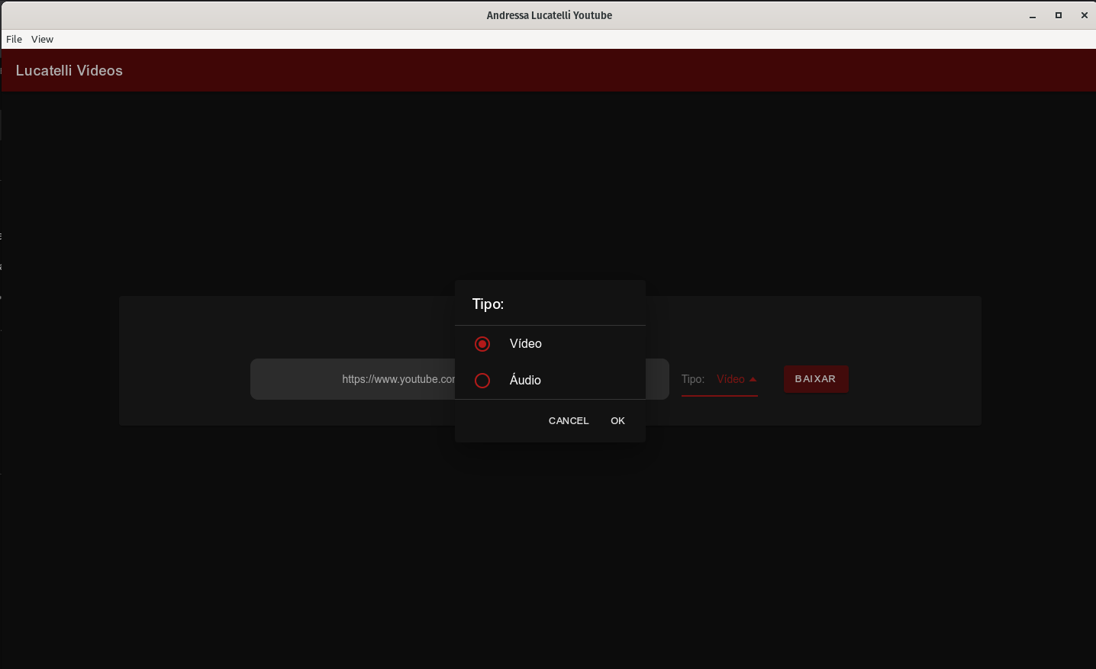This screenshot has width=1096, height=669.
Task: Click the Tipo dialog title text
Action: tap(488, 304)
